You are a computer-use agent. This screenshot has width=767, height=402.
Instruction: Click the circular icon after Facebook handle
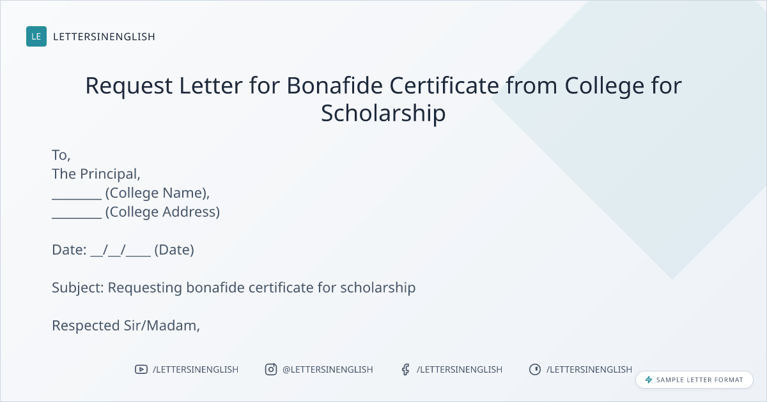(x=535, y=369)
